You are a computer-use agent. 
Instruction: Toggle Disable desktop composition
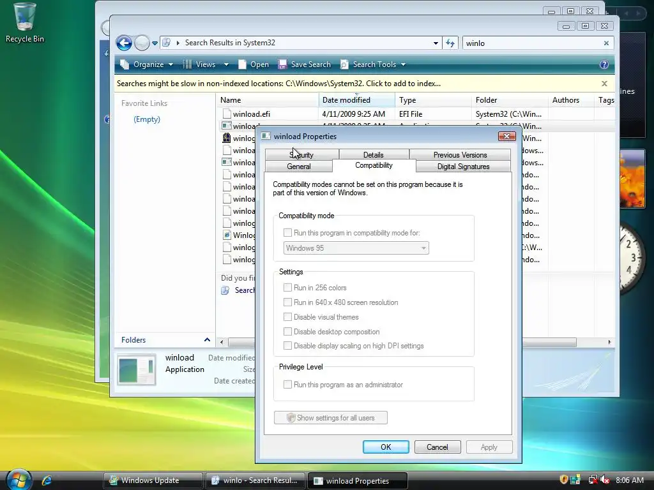tap(287, 331)
